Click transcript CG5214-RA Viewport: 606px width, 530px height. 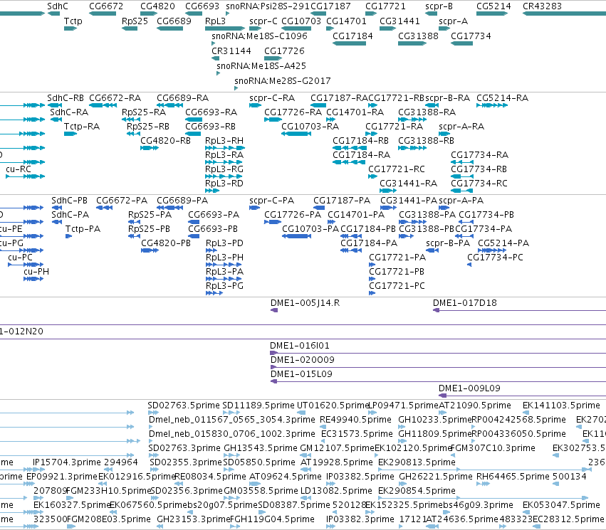tap(502, 98)
